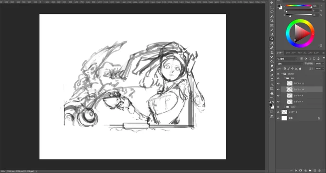Open the opacity 不透明度 slider arrow

click(323, 64)
